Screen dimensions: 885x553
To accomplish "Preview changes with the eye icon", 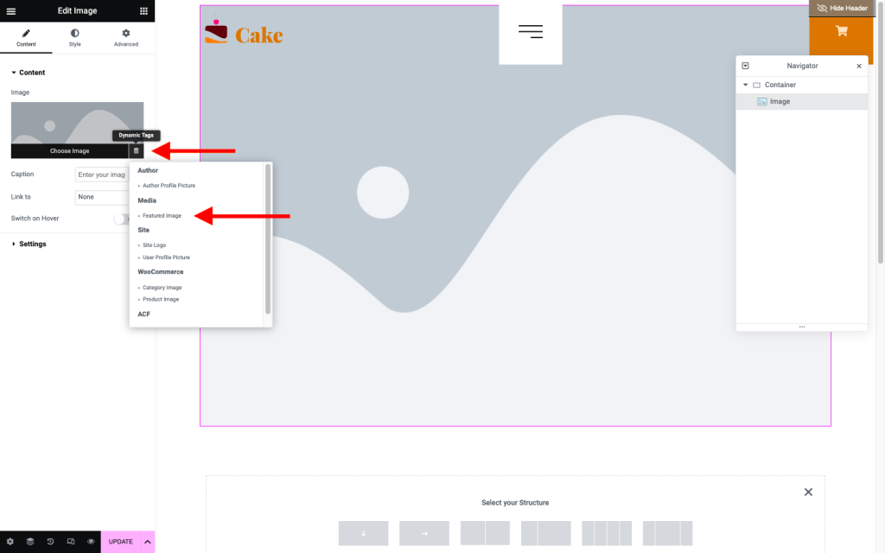I will click(91, 542).
